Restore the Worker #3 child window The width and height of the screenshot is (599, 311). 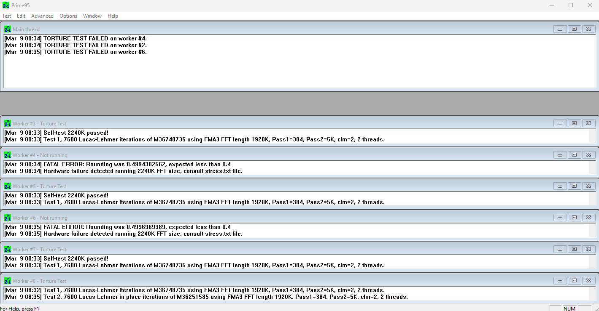574,123
